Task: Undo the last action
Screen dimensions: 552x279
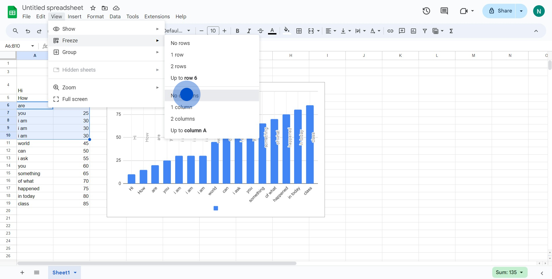Action: (x=28, y=31)
